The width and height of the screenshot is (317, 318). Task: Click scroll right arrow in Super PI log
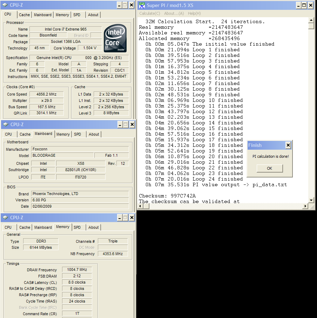[x=305, y=206]
